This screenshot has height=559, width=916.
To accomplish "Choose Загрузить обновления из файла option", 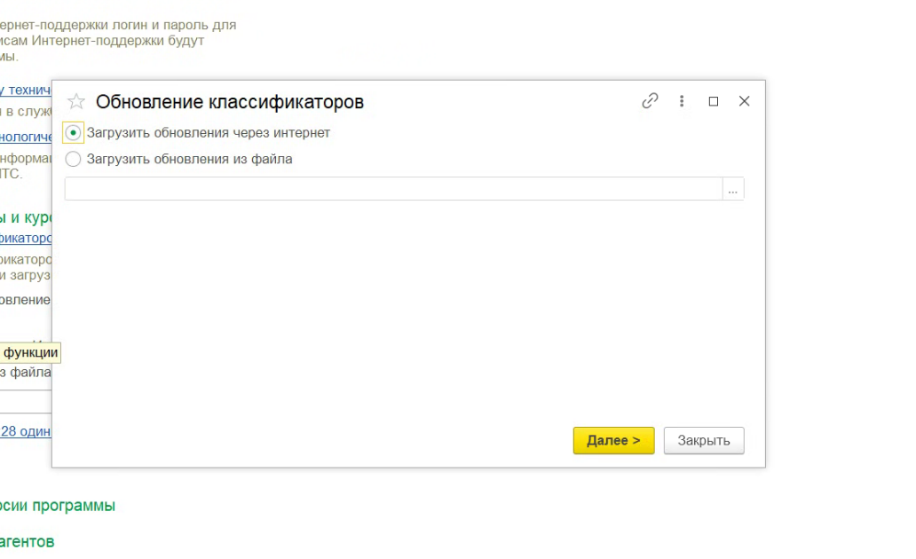I will click(71, 159).
